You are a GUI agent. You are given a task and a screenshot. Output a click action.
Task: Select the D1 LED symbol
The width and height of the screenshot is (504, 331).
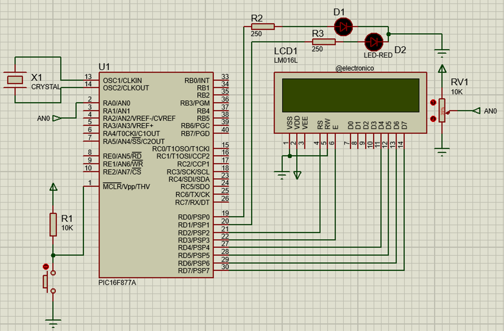(343, 27)
